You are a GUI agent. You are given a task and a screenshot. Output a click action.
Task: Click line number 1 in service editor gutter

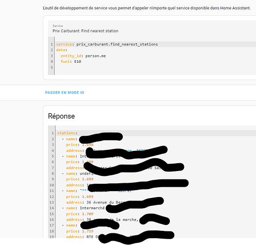(51, 44)
